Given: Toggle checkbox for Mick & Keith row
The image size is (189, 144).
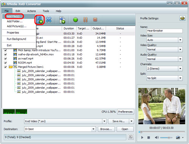Looking at the screenshot, I should [x=5, y=50].
